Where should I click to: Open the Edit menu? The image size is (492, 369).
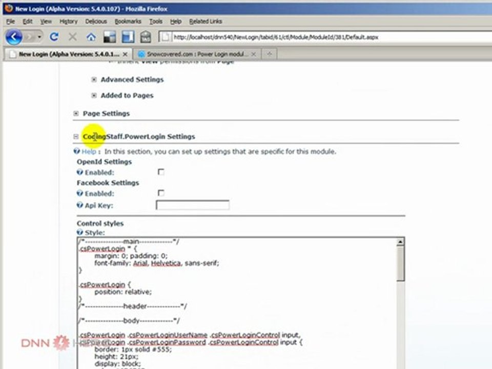[x=27, y=22]
